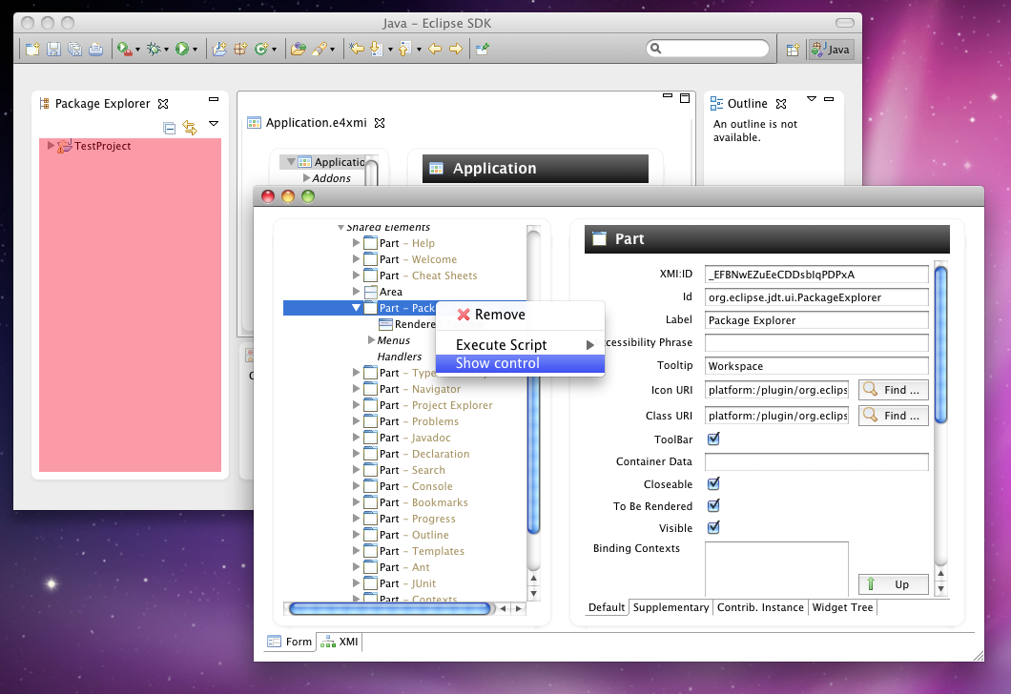Screen dimensions: 1011x694
Task: Disable the To Be Rendered checkbox
Action: (x=712, y=506)
